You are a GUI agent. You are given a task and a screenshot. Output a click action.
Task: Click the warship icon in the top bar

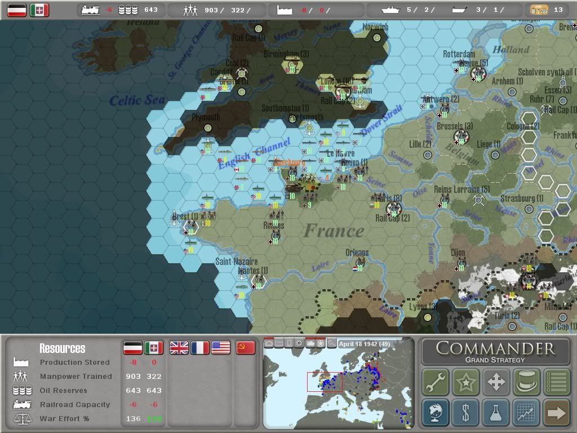pyautogui.click(x=390, y=10)
